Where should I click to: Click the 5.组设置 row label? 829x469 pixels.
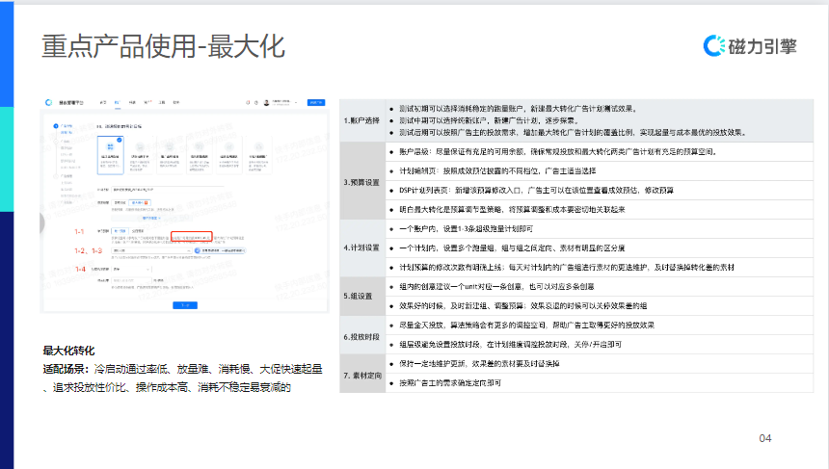coord(358,297)
